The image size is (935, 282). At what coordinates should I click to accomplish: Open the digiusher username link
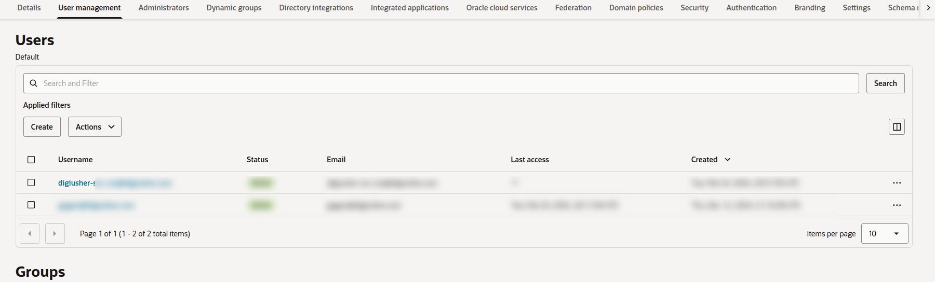77,183
